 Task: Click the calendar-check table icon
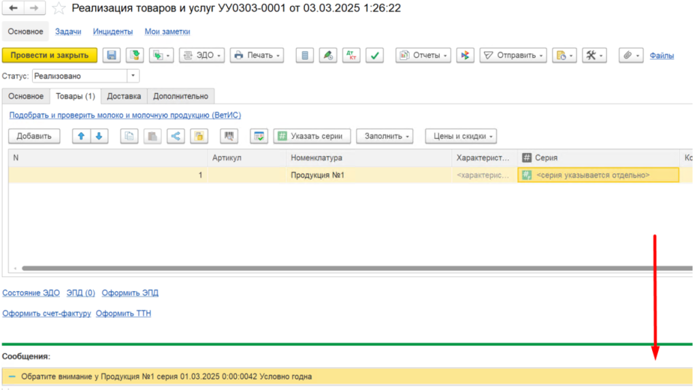coord(259,136)
